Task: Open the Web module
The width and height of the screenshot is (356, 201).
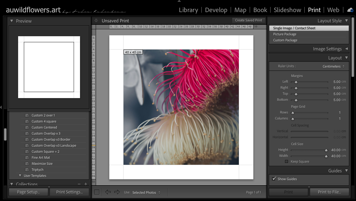Action: click(333, 10)
